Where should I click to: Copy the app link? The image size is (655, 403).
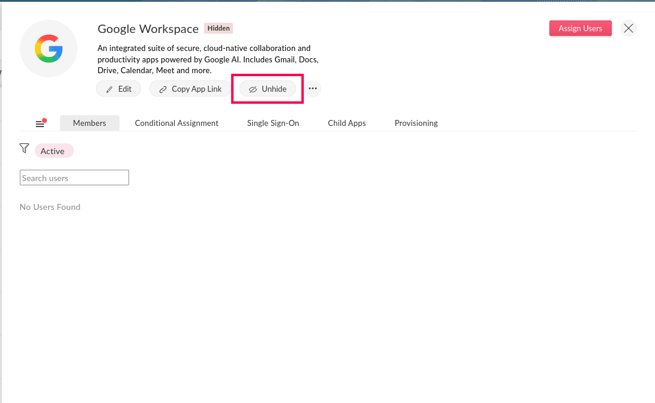190,89
